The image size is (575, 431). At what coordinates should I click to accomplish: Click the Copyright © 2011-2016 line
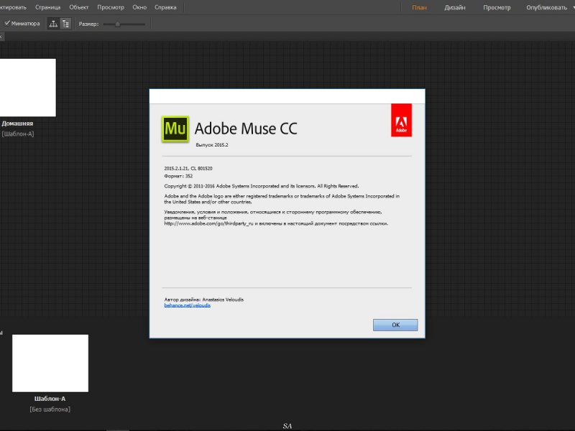pyautogui.click(x=262, y=186)
